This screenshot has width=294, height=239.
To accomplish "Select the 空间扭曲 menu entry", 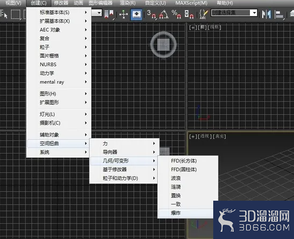I will (59, 144).
